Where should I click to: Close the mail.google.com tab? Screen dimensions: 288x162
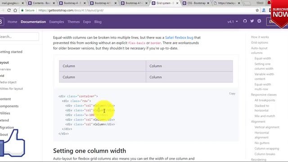click(23, 3)
